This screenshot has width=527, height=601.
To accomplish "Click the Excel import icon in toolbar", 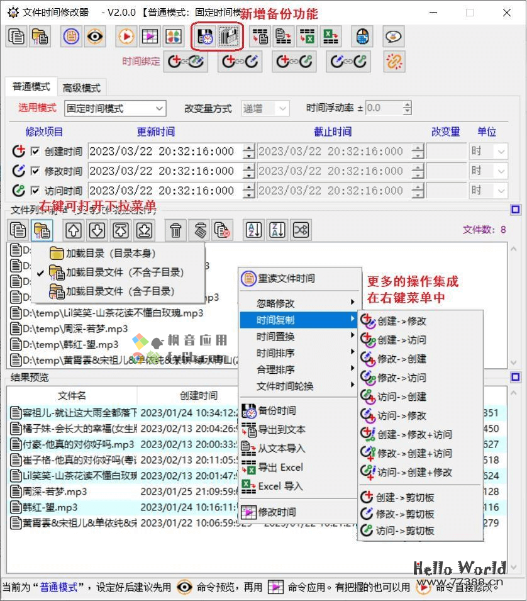I will point(331,37).
